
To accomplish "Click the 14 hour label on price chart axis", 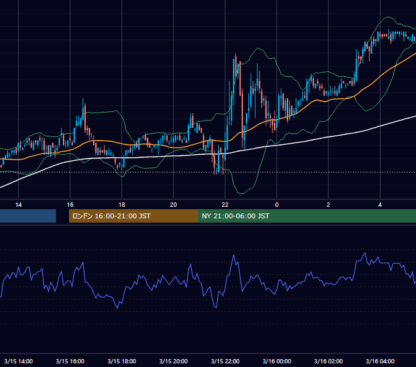I will pyautogui.click(x=18, y=205).
